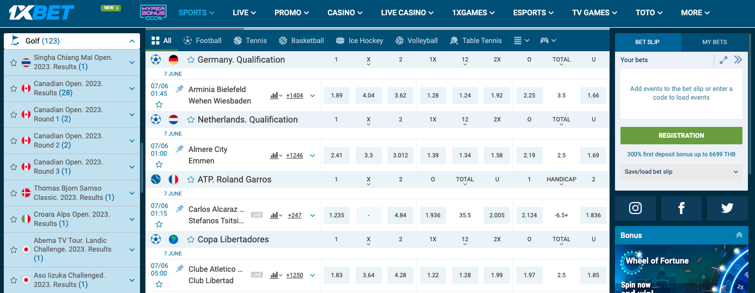
Task: Open the MORE menu
Action: pyautogui.click(x=696, y=13)
